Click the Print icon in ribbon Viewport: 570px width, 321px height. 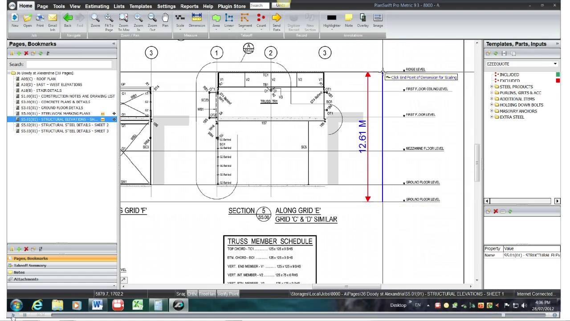(x=40, y=18)
